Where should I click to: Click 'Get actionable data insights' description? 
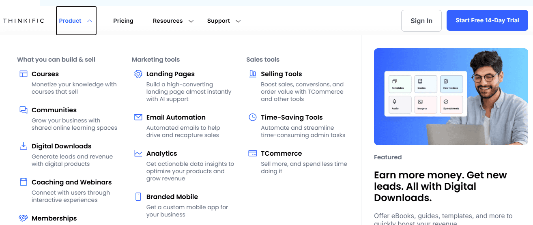(190, 171)
